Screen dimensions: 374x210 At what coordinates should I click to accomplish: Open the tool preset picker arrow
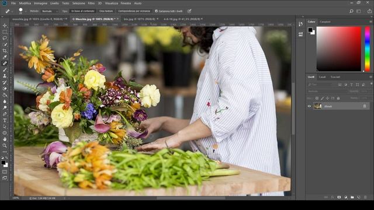coord(12,11)
